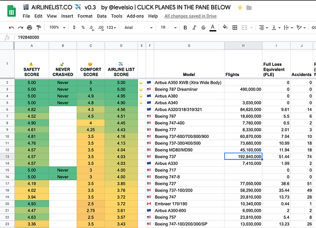Open the fill color picker
Viewport: 316px width, 228px height.
(225, 27)
